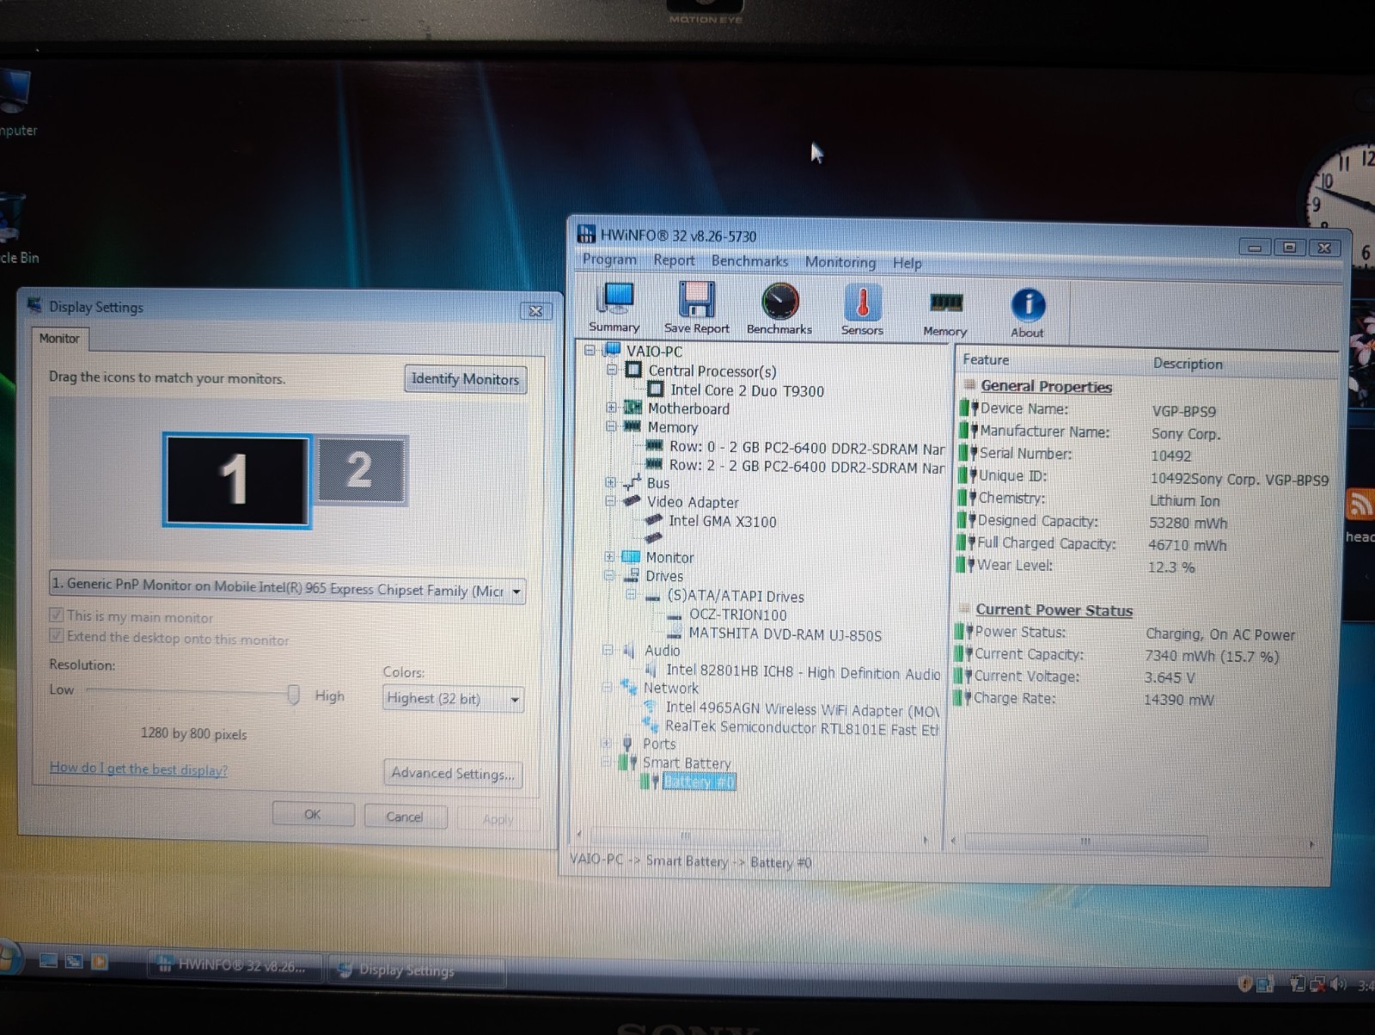Open the Help menu
Viewport: 1375px width, 1035px height.
[907, 263]
